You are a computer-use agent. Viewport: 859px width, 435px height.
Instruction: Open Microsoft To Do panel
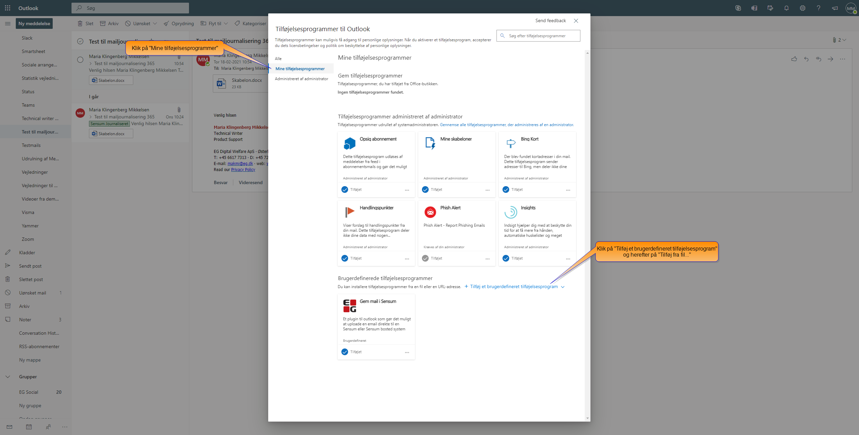coord(770,8)
